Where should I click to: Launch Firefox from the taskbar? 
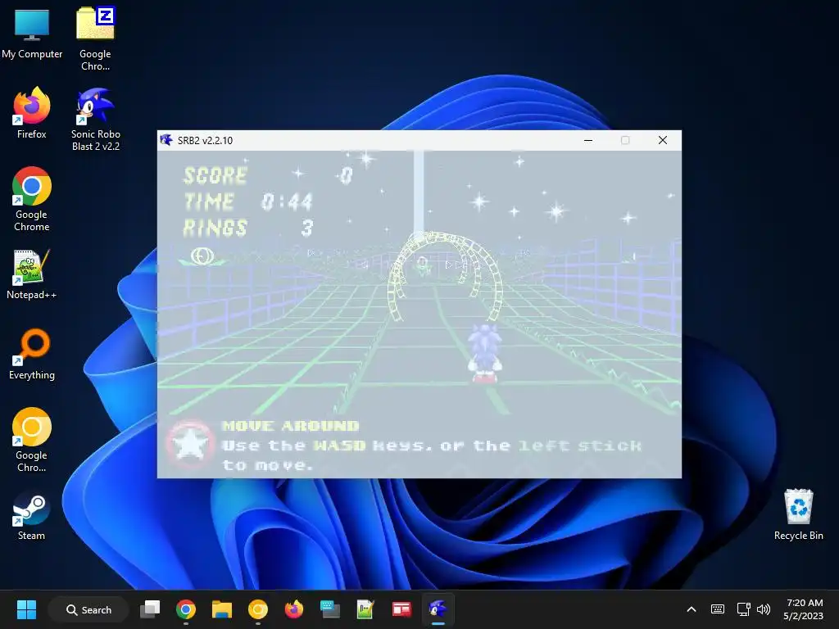(294, 609)
